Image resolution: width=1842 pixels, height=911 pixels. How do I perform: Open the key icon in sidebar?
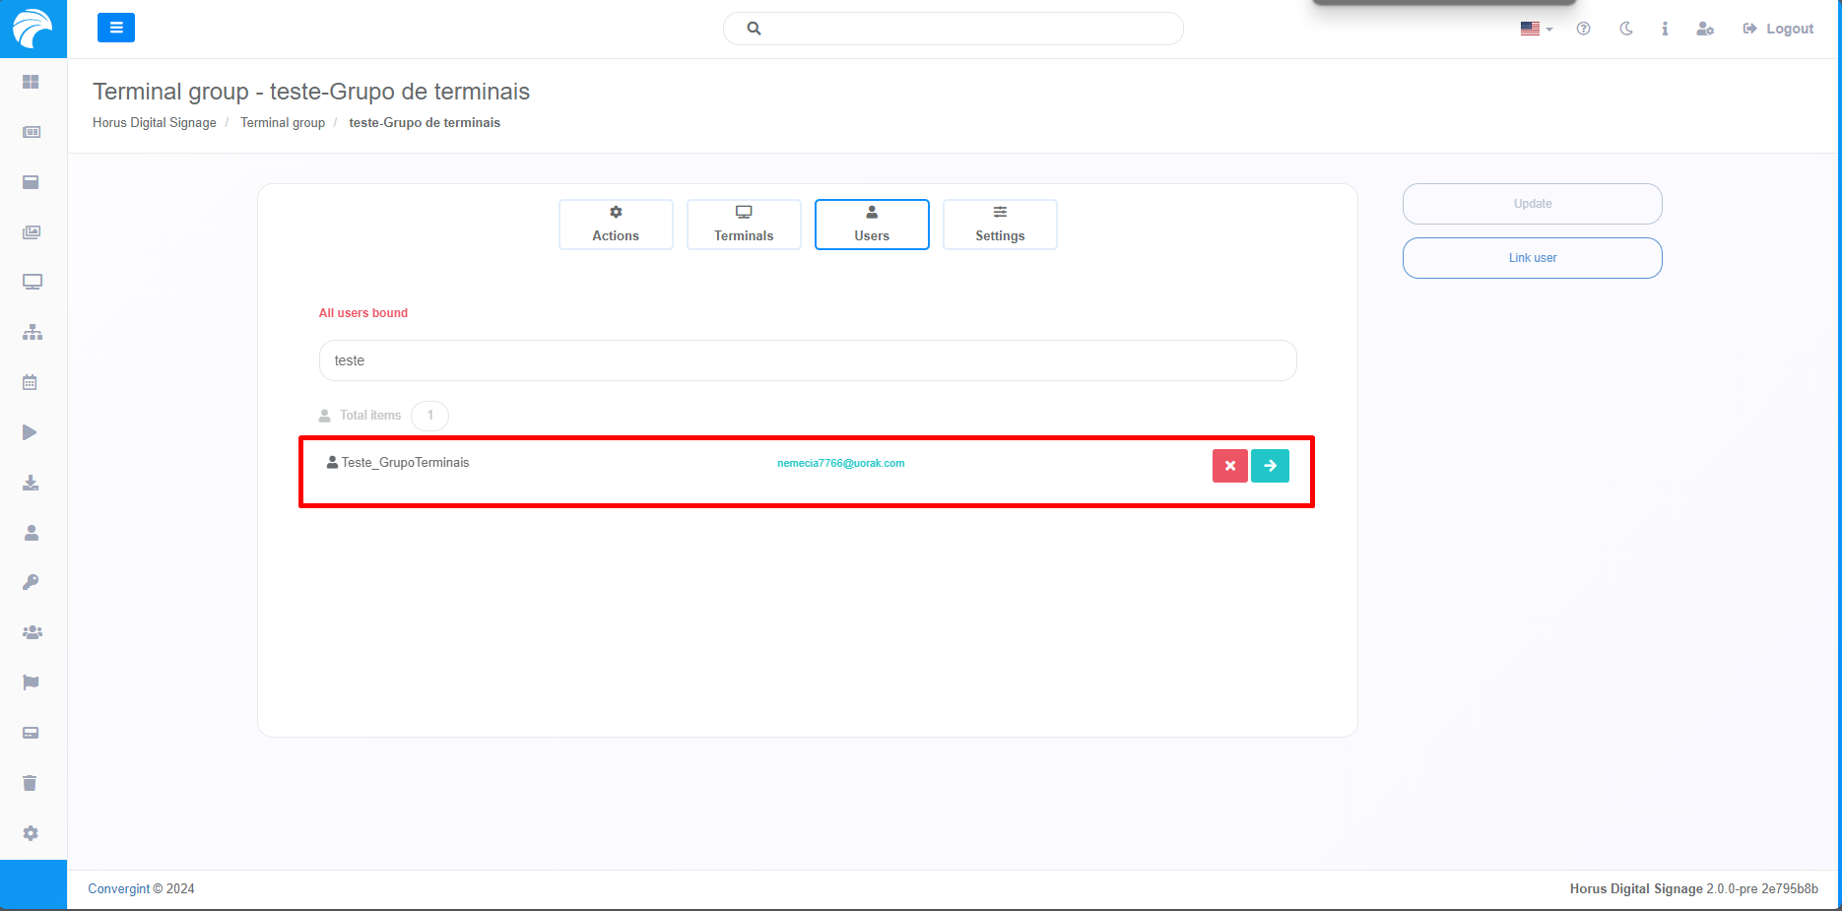tap(31, 582)
